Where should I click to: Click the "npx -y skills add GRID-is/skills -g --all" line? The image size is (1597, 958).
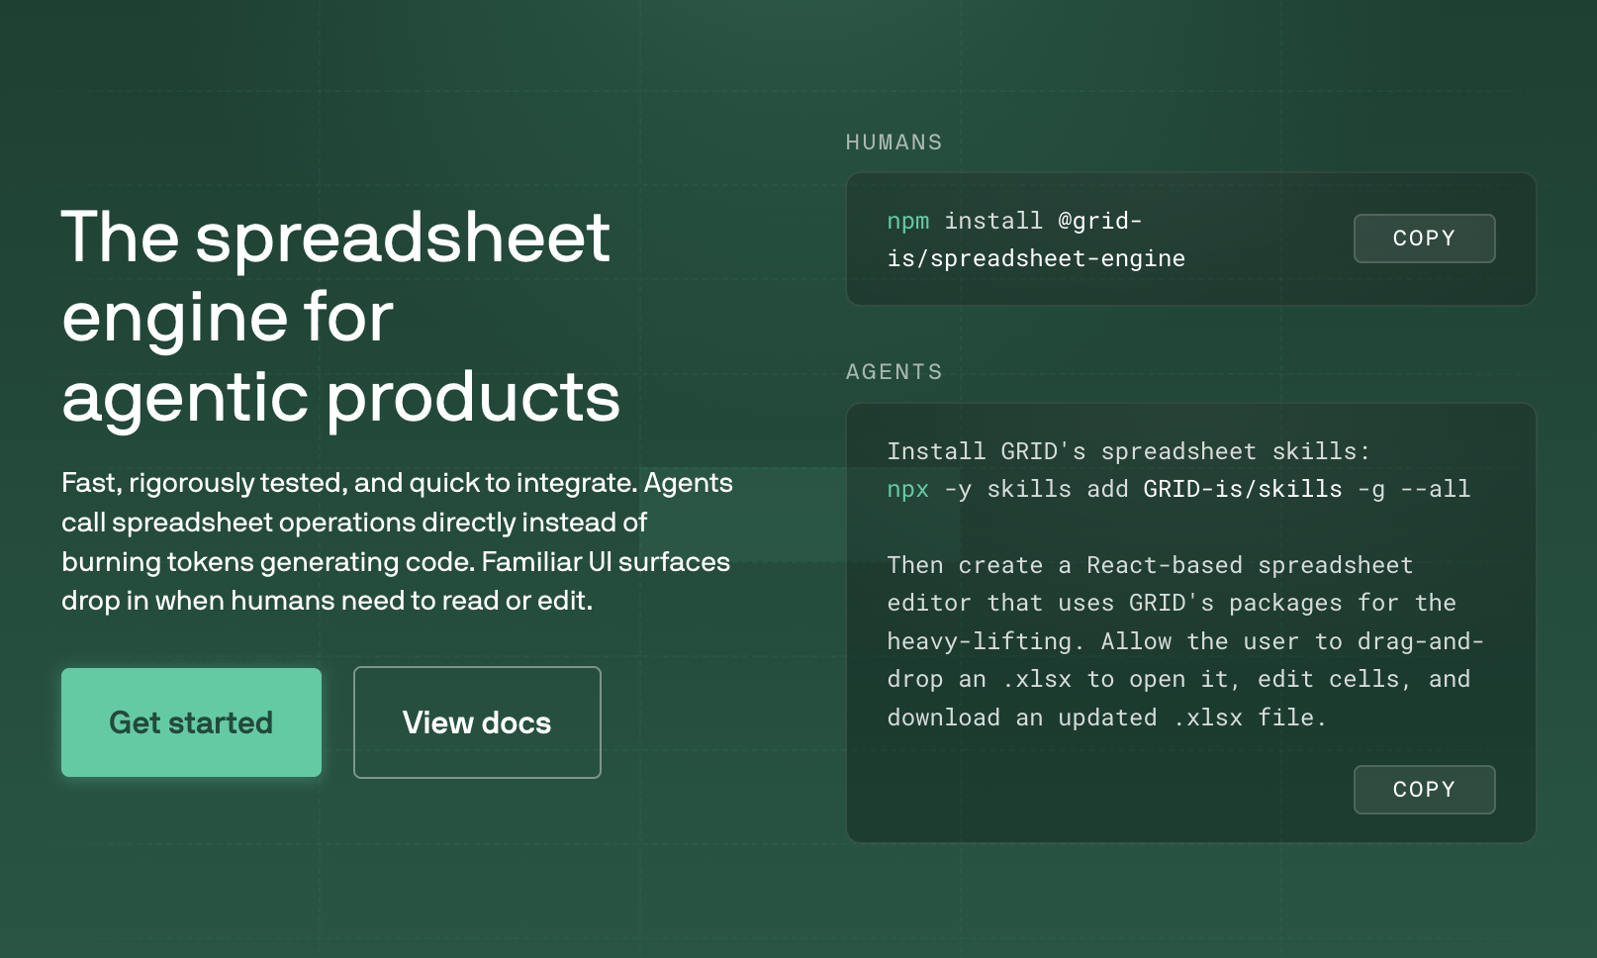point(1178,489)
